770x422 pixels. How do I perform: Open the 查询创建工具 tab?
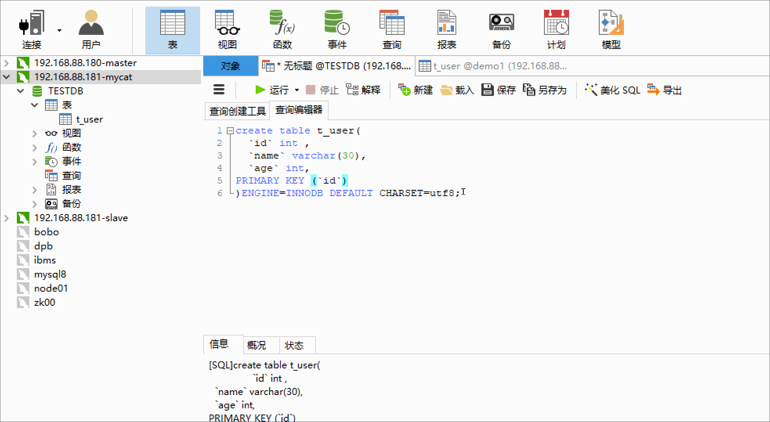coord(237,111)
